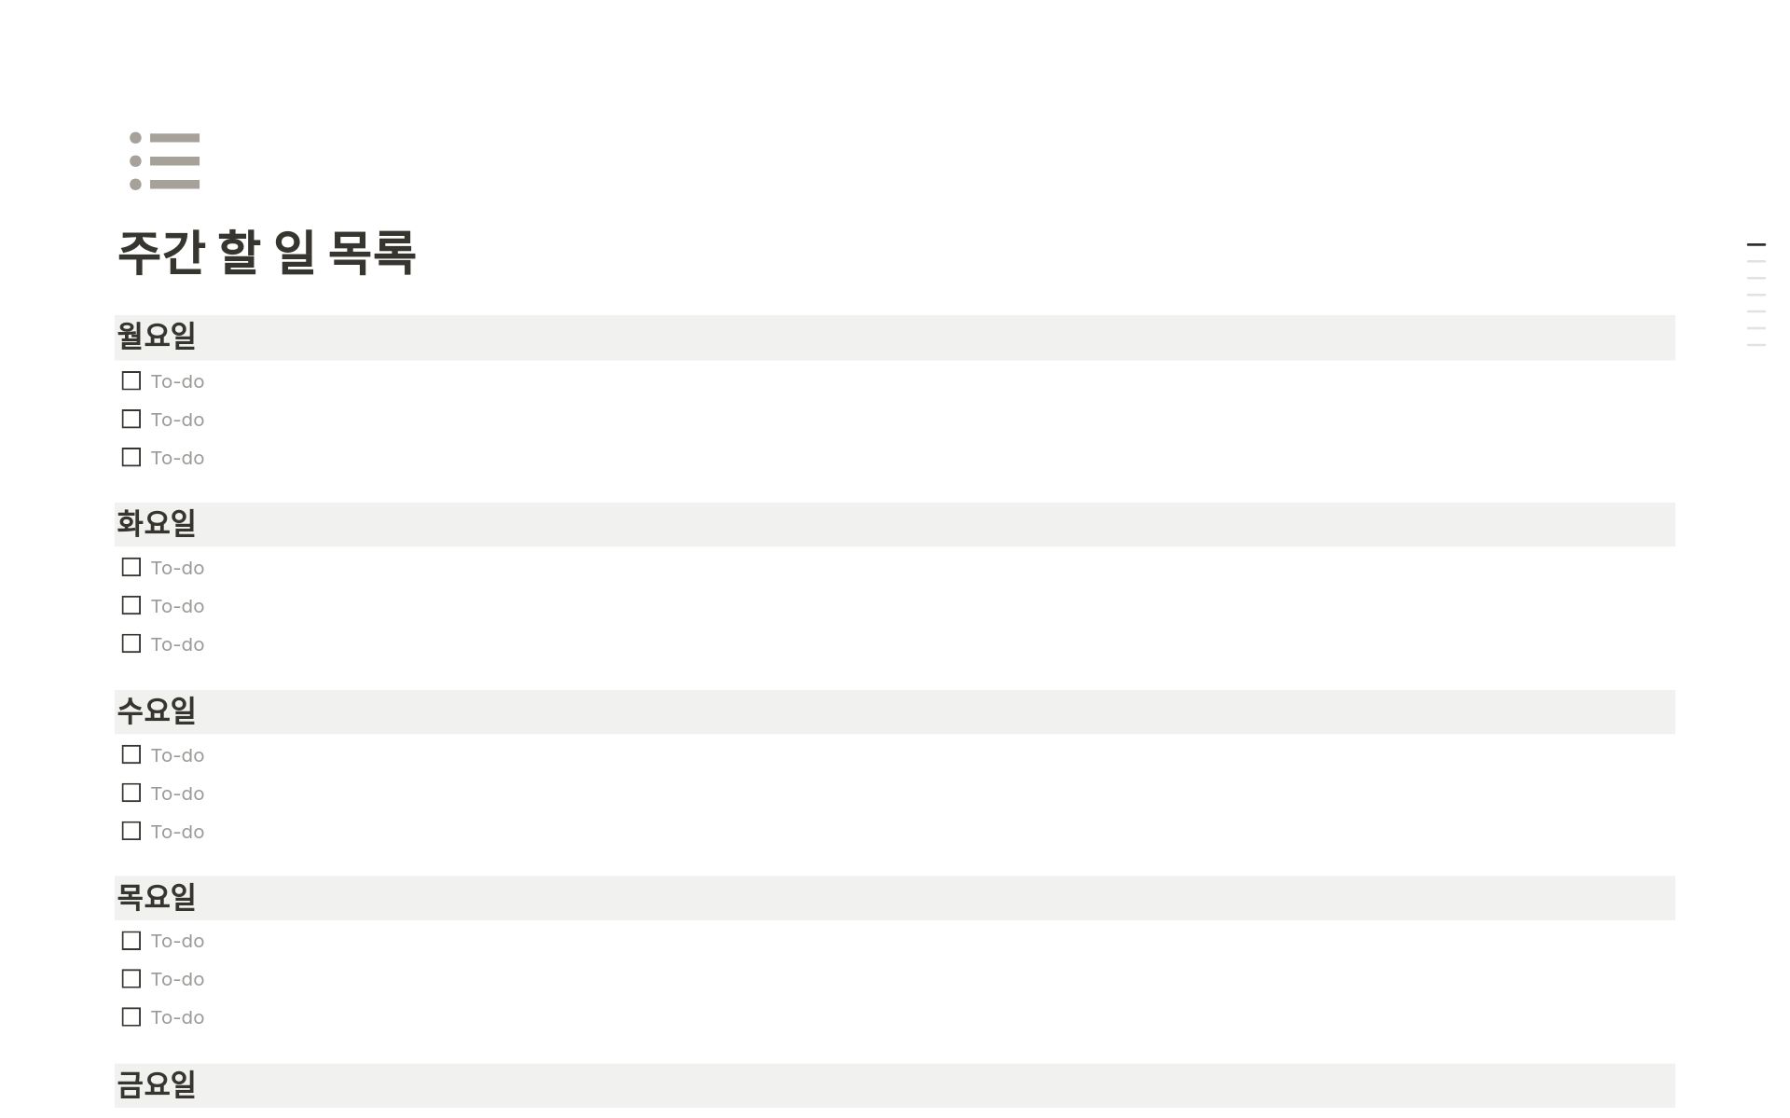Check the third To-do under 화요일
This screenshot has height=1118, width=1790.
click(131, 642)
